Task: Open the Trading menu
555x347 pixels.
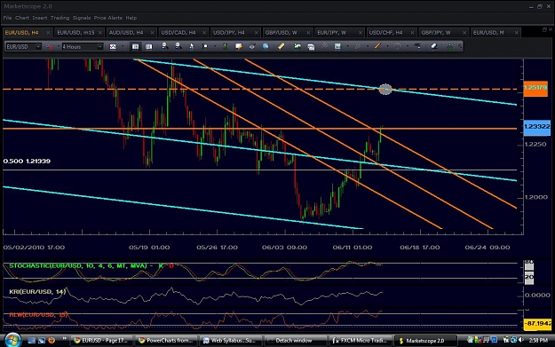Action: click(59, 18)
